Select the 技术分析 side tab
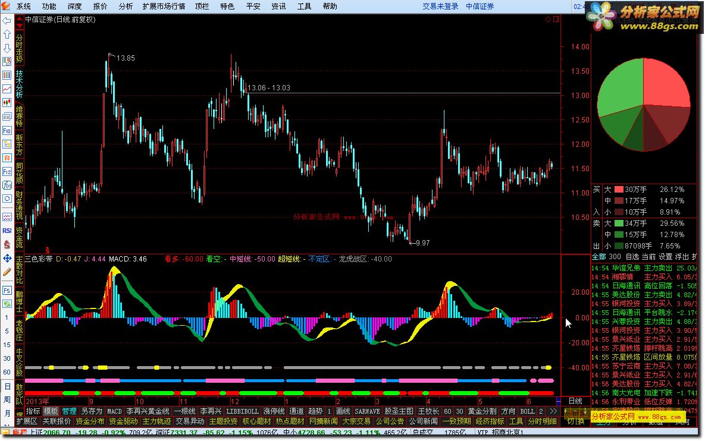 point(19,84)
